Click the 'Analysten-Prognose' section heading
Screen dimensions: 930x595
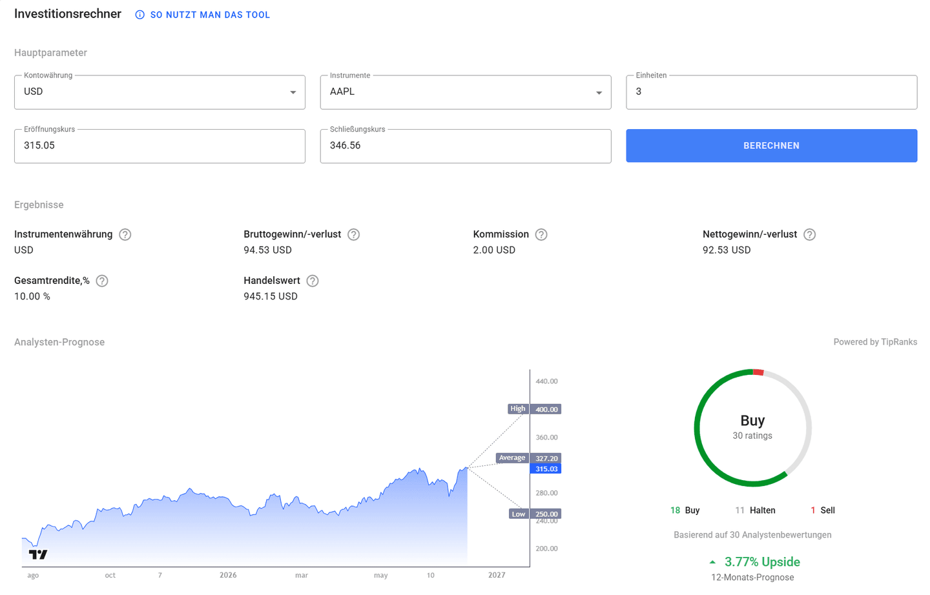coord(59,343)
